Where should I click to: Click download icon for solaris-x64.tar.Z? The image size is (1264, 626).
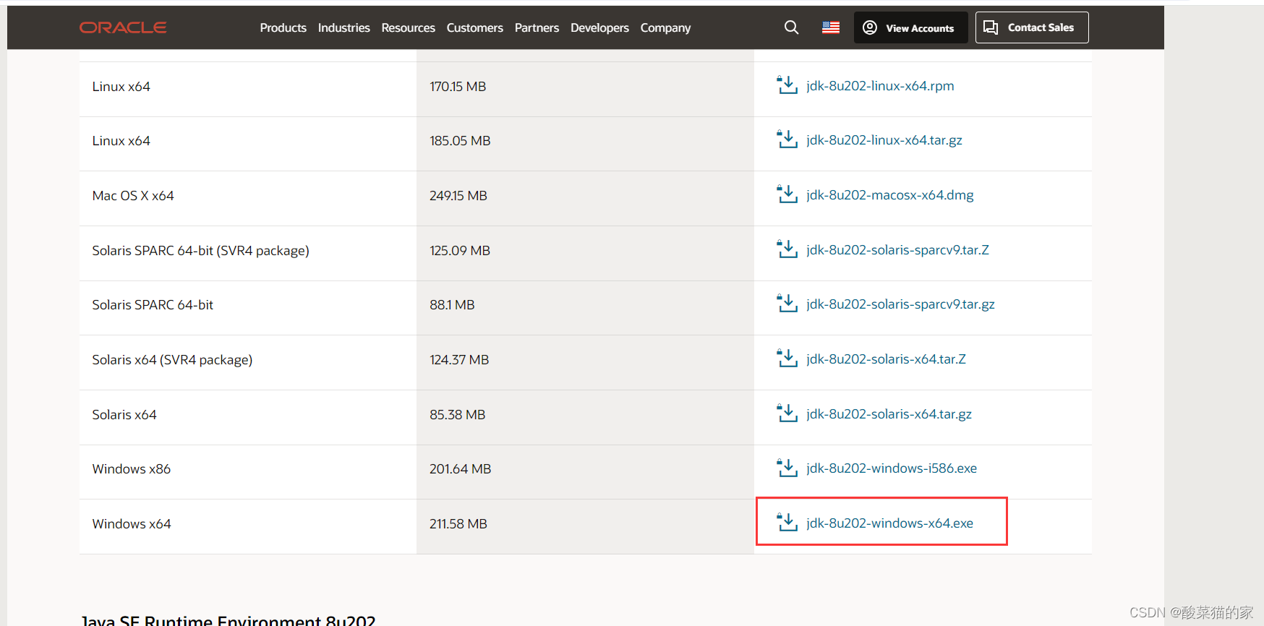click(x=787, y=359)
